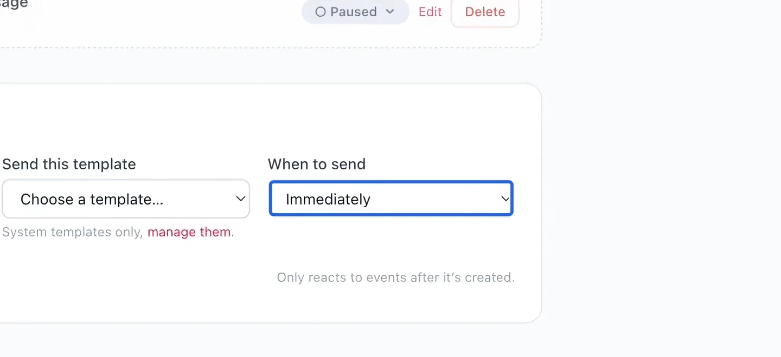Screen dimensions: 781x357
Task: Click the "Choose a template..." placeholder text
Action: coord(92,200)
